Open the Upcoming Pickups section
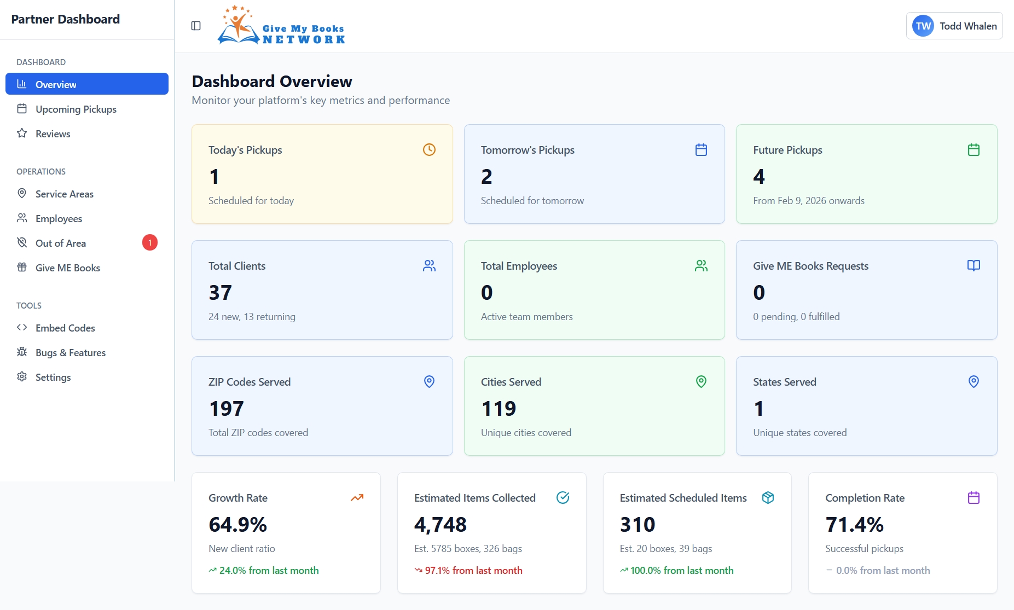The height and width of the screenshot is (610, 1014). (76, 109)
